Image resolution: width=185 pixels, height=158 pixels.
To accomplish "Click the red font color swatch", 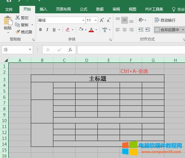I will [91, 30].
